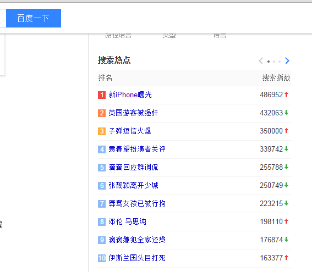Select the first pagination dot
The width and height of the screenshot is (312, 272).
[269, 62]
